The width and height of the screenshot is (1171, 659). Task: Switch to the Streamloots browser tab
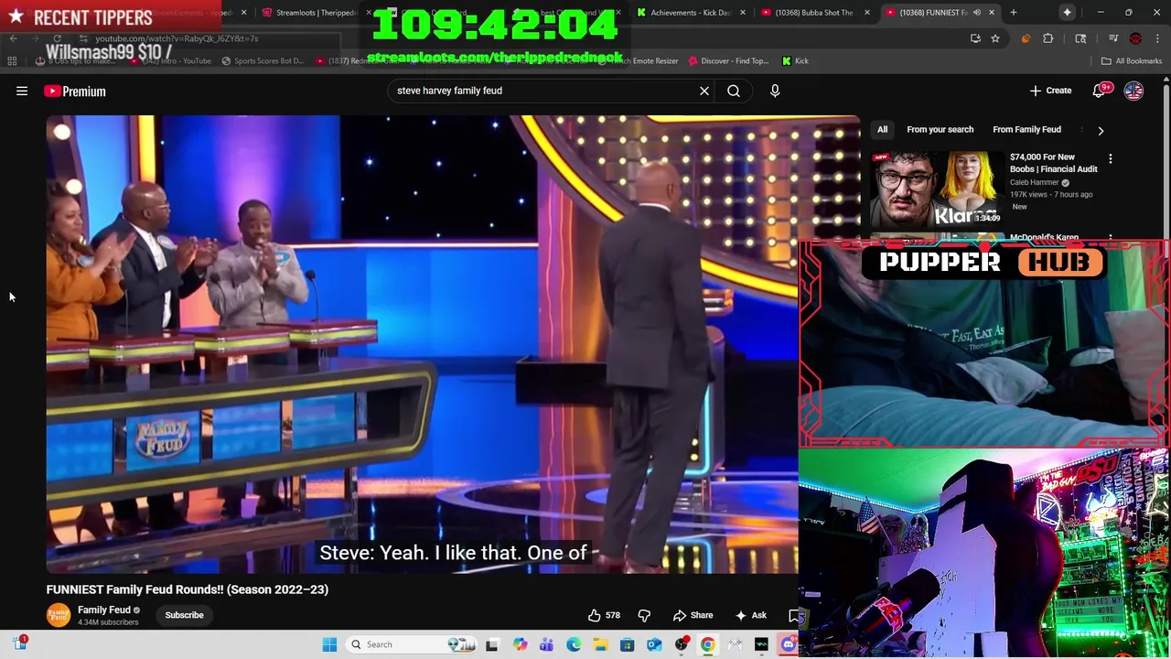click(315, 13)
